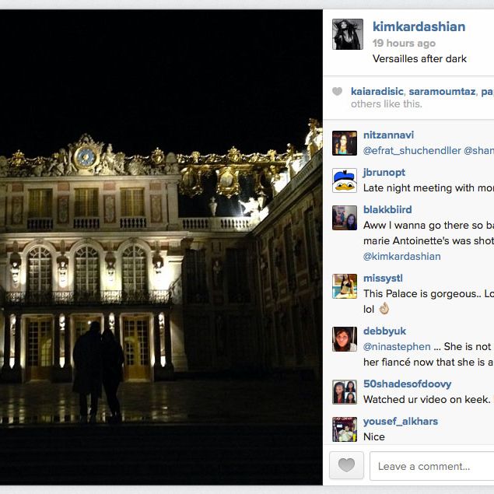Open yousef_alkhars's avatar thumbnail
The image size is (494, 494).
(345, 429)
